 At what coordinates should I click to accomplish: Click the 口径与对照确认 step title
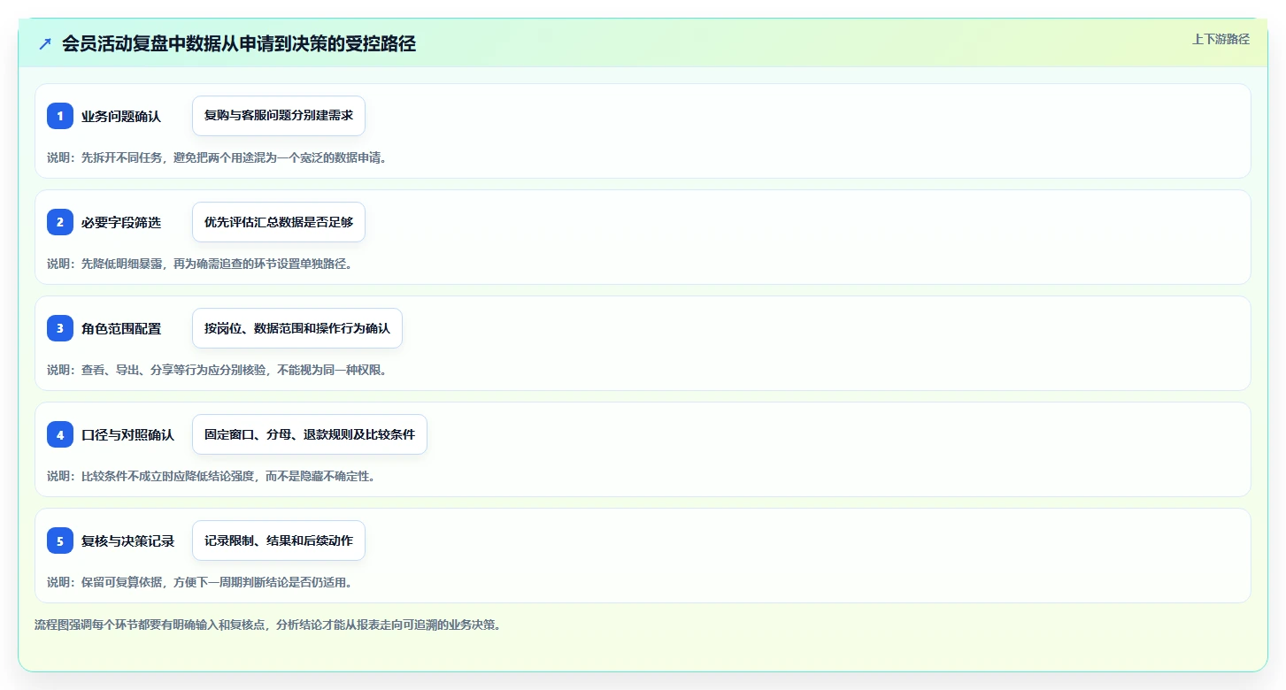tap(128, 434)
